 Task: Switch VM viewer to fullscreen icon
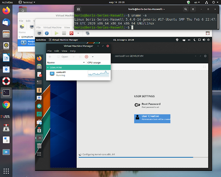(208, 33)
